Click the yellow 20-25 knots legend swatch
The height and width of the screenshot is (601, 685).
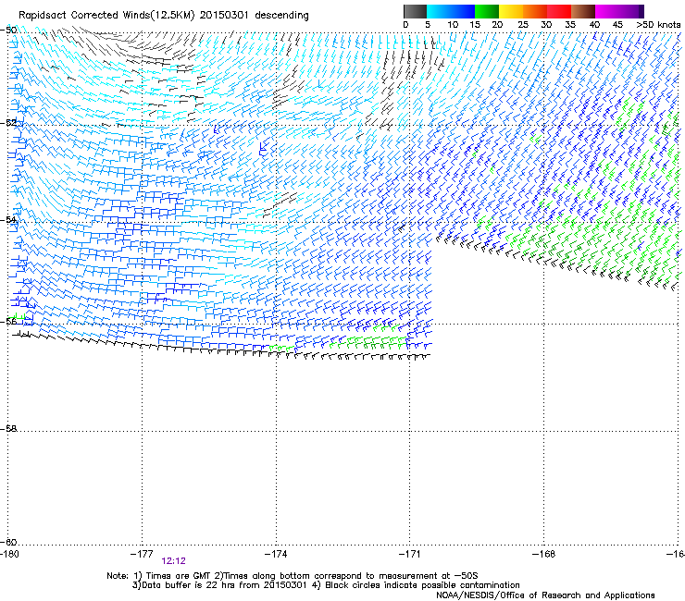pyautogui.click(x=511, y=11)
